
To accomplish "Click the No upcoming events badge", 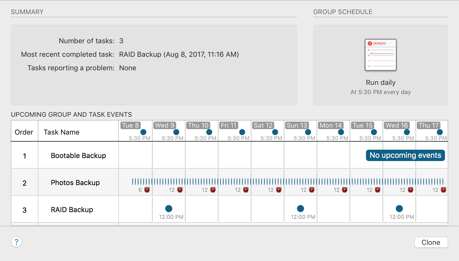I will click(405, 155).
